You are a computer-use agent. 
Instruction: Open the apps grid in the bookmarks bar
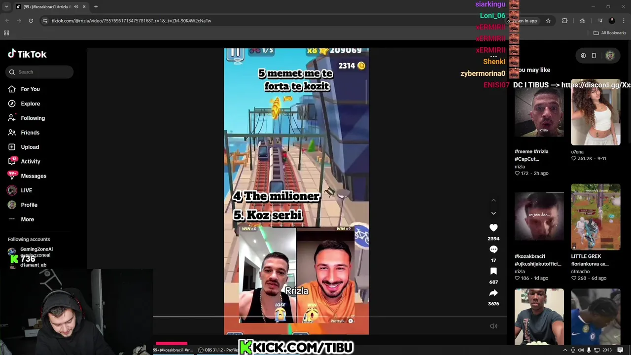coord(6,33)
